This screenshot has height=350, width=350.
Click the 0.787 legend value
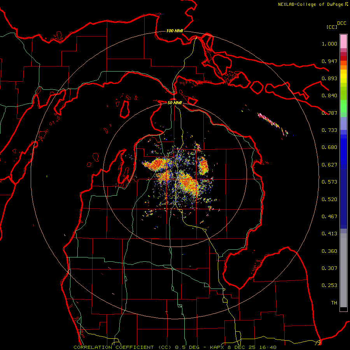click(329, 113)
